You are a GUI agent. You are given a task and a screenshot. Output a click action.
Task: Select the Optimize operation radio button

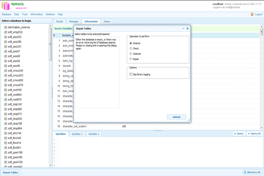pyautogui.click(x=131, y=54)
